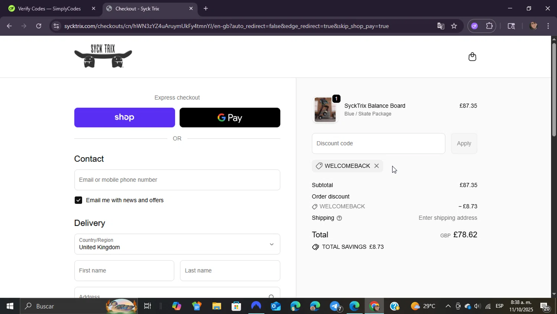Show hidden system tray icons
This screenshot has height=314, width=557.
point(448,306)
